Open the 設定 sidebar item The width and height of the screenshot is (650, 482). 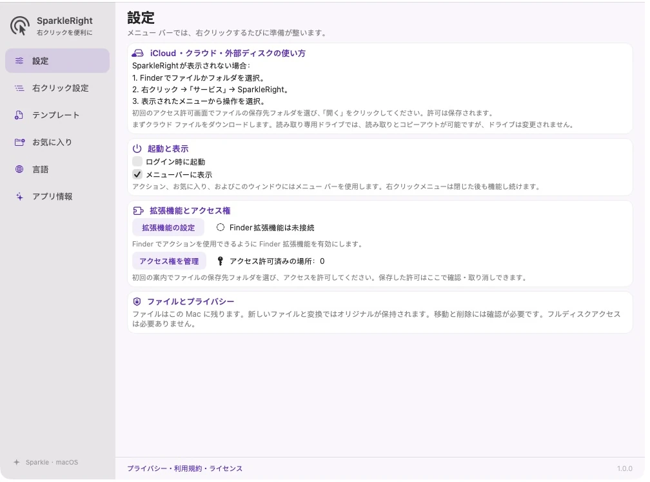(57, 61)
